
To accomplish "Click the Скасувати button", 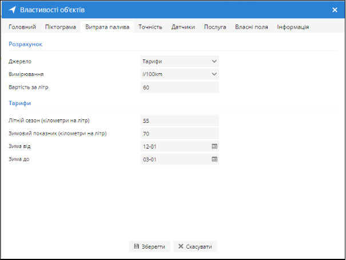I will pos(195,246).
